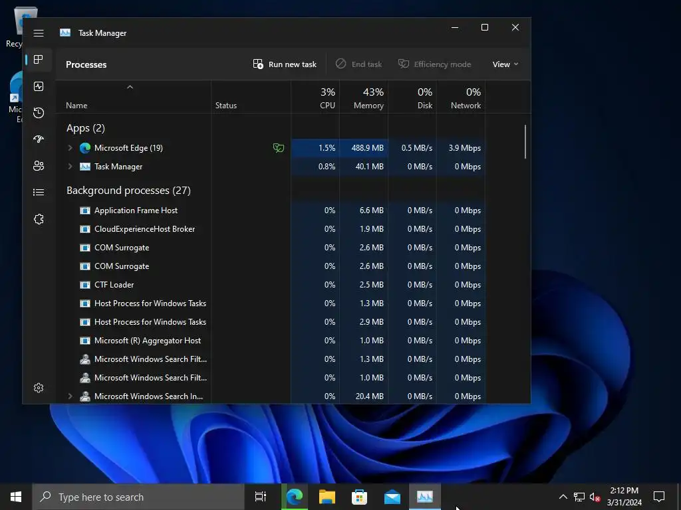Open the Startup apps page icon
The image size is (681, 510).
point(39,139)
